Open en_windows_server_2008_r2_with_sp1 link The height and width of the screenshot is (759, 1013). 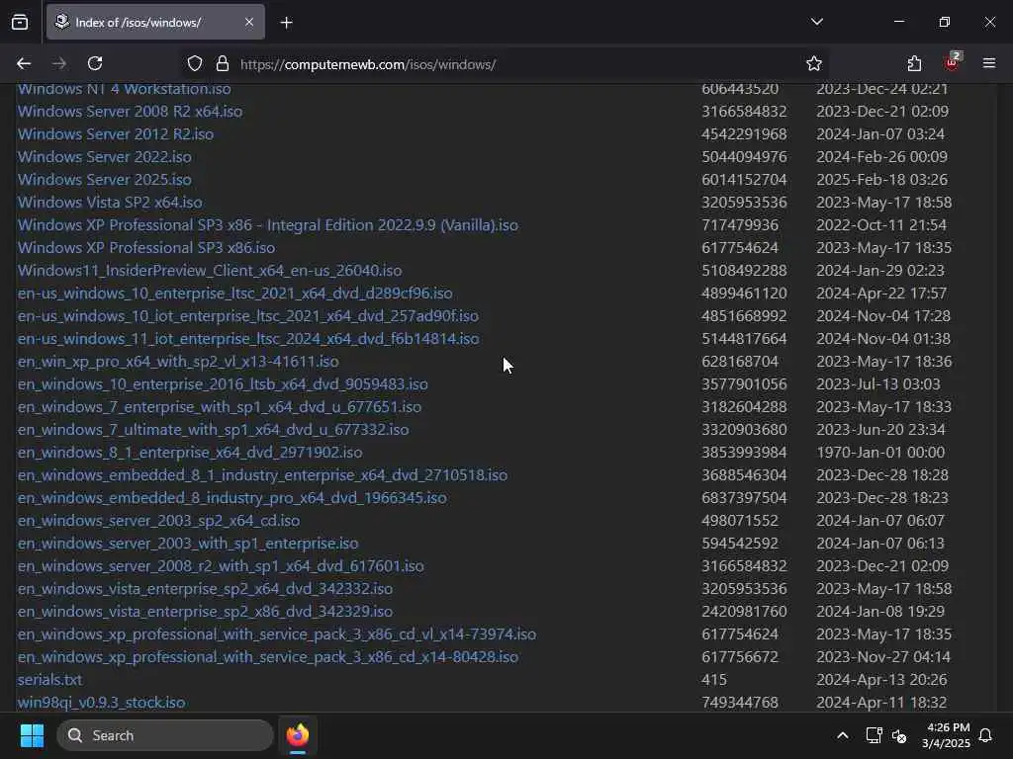coord(221,565)
